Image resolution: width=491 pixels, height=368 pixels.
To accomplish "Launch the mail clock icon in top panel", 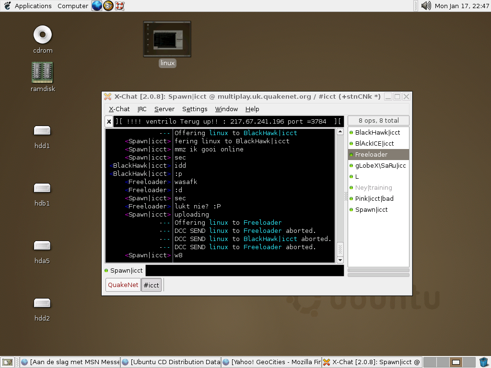I will (108, 6).
